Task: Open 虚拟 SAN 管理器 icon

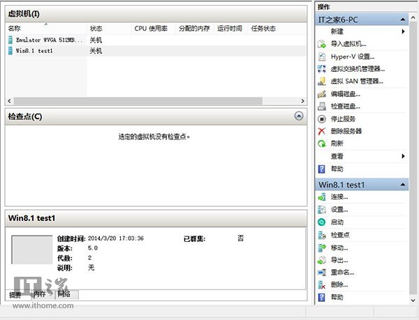Action: [x=322, y=81]
